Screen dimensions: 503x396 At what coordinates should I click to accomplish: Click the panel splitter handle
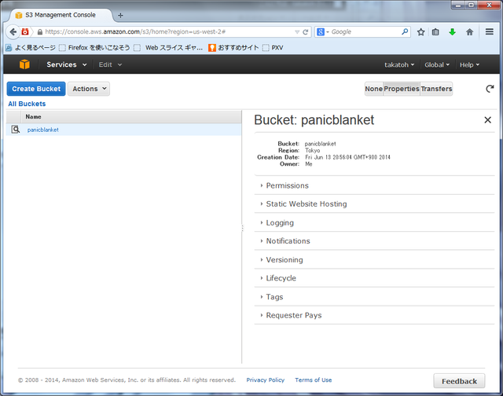pyautogui.click(x=242, y=228)
